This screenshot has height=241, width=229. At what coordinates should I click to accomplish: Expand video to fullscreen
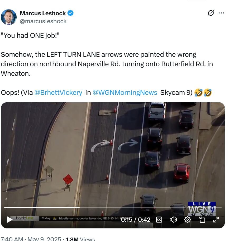click(216, 220)
